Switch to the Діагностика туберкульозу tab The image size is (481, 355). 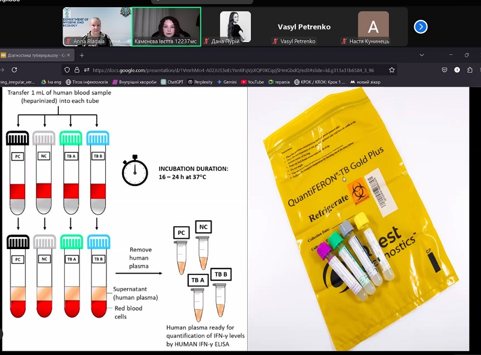(33, 55)
